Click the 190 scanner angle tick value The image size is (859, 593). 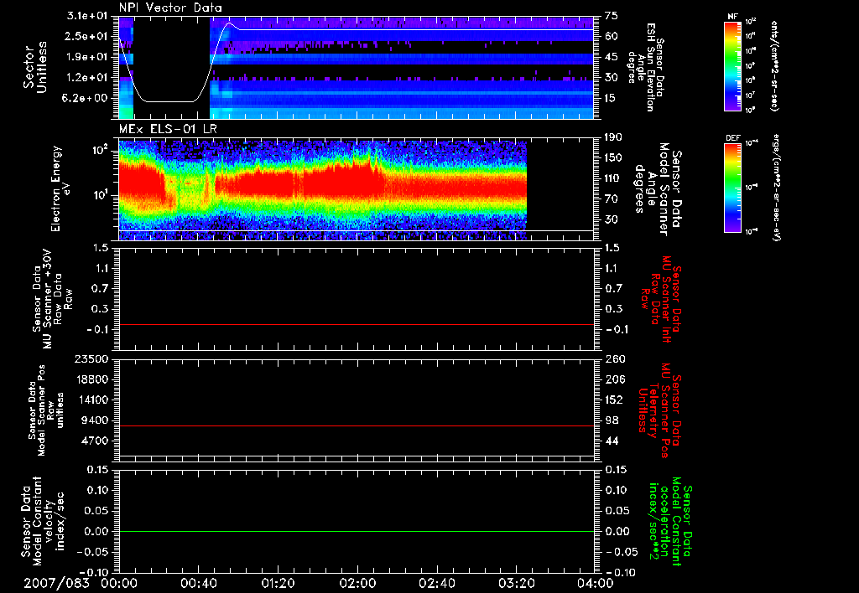click(614, 137)
